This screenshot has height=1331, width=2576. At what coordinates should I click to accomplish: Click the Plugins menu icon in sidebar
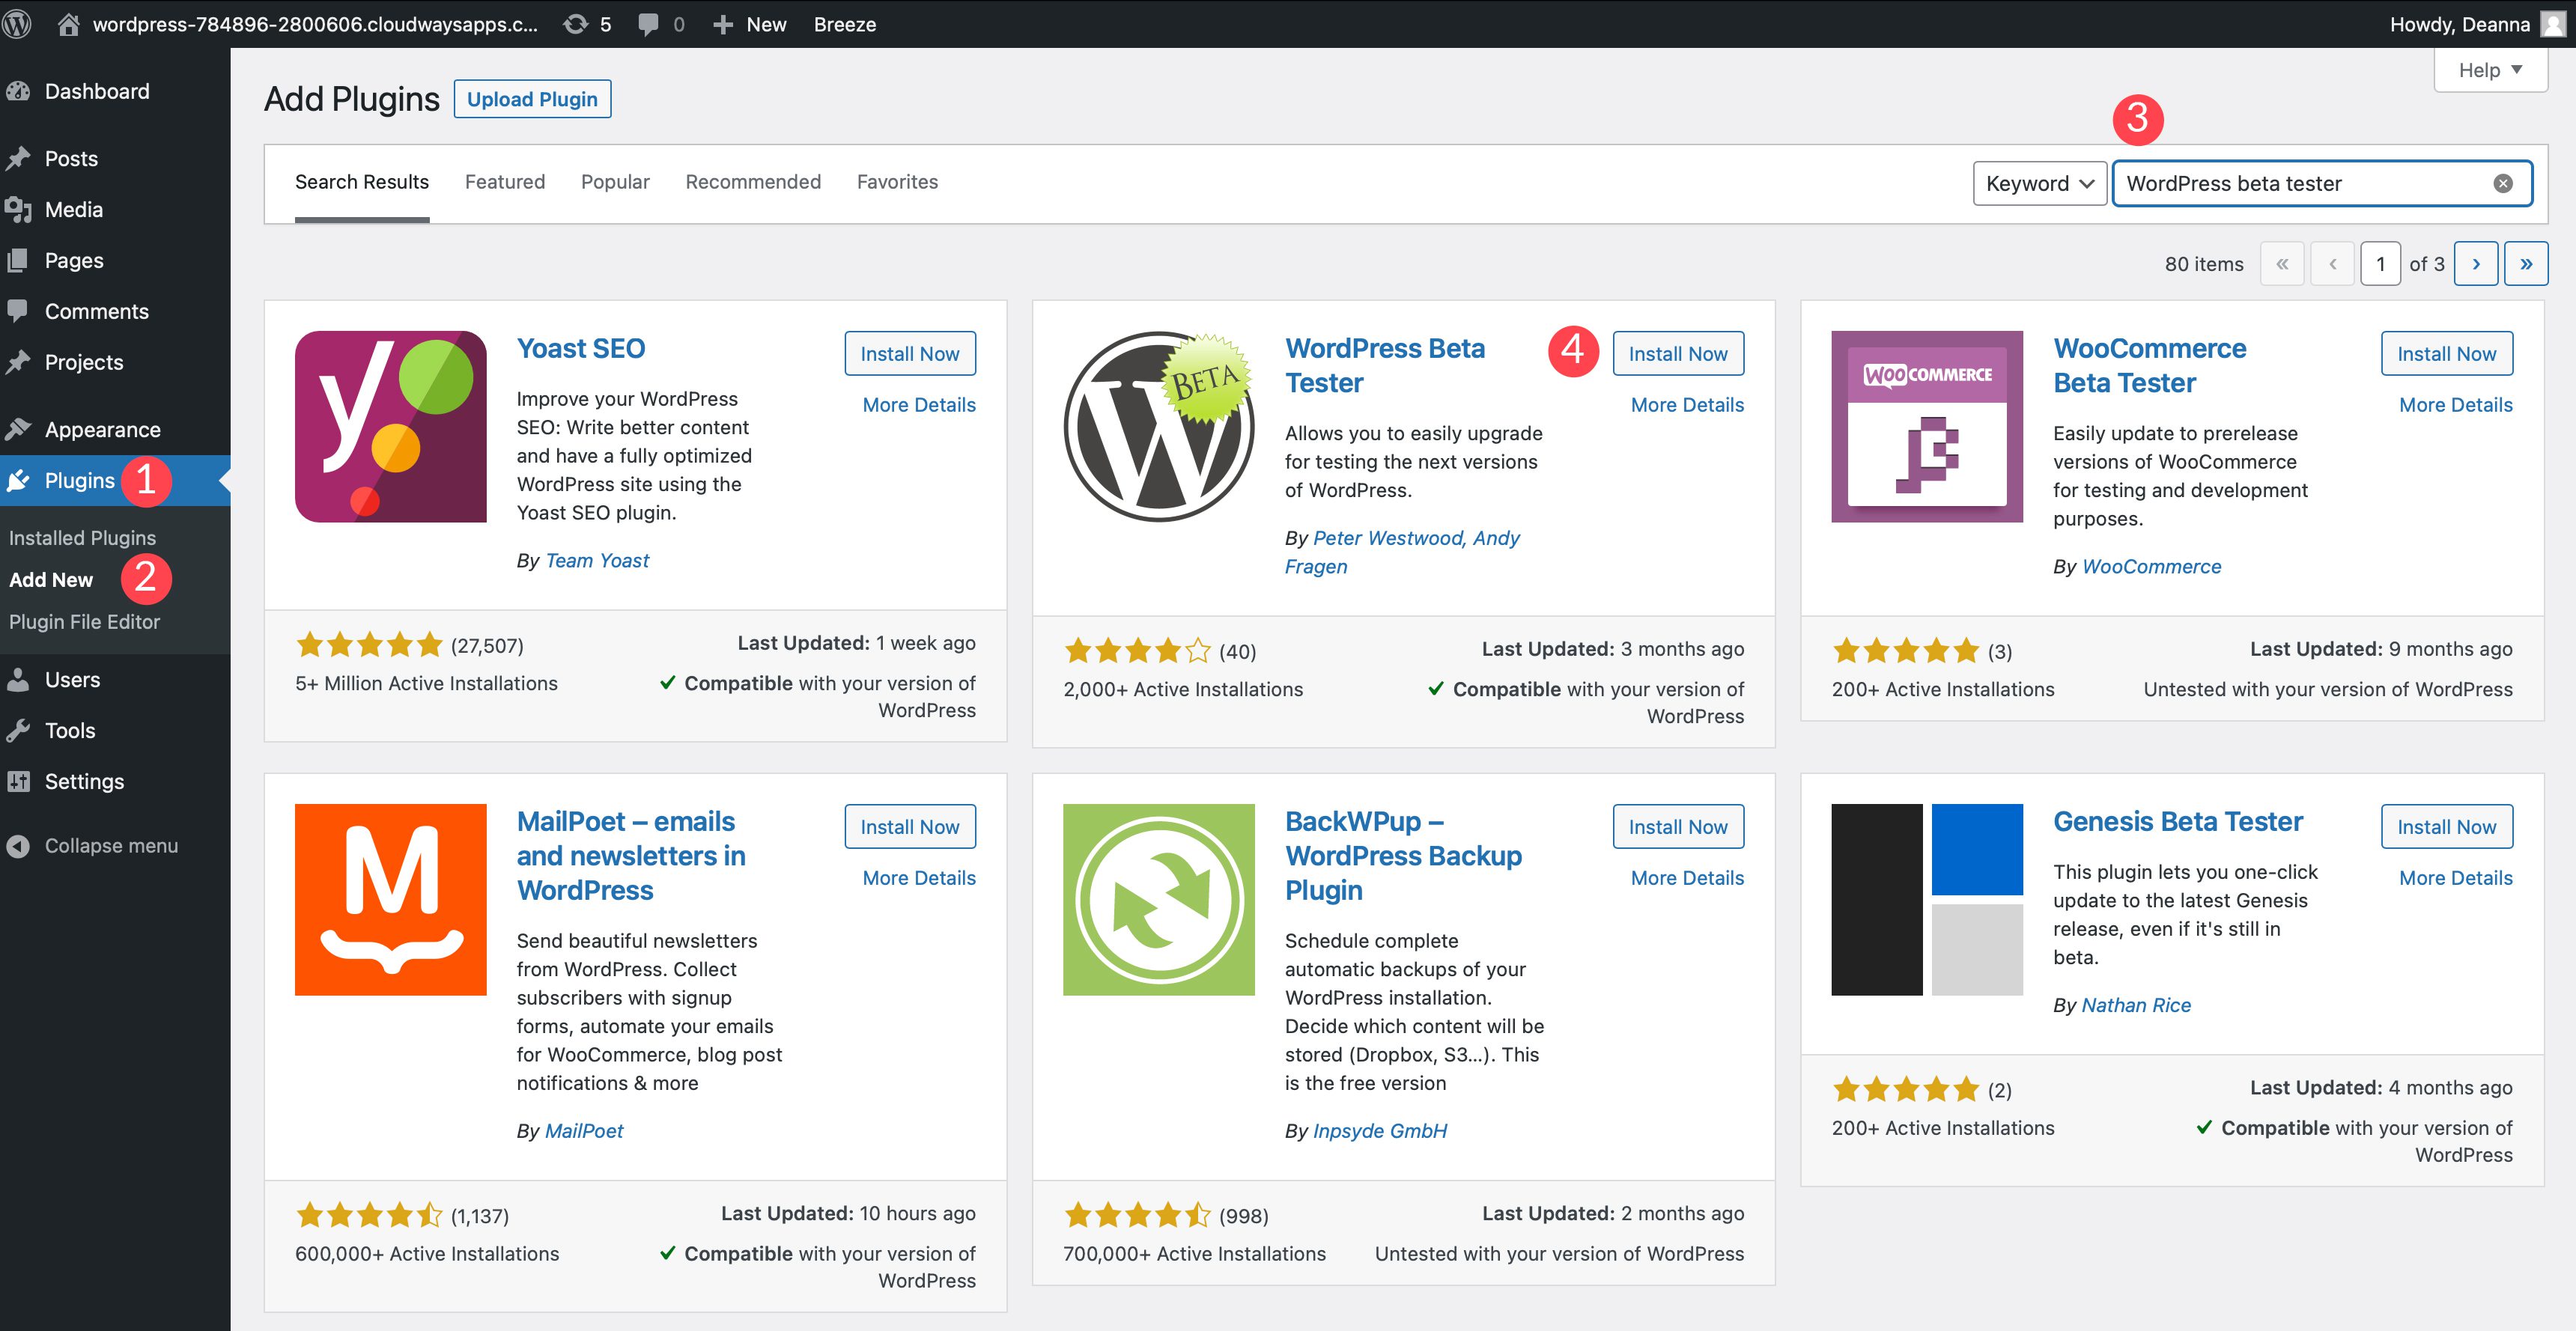click(x=24, y=479)
